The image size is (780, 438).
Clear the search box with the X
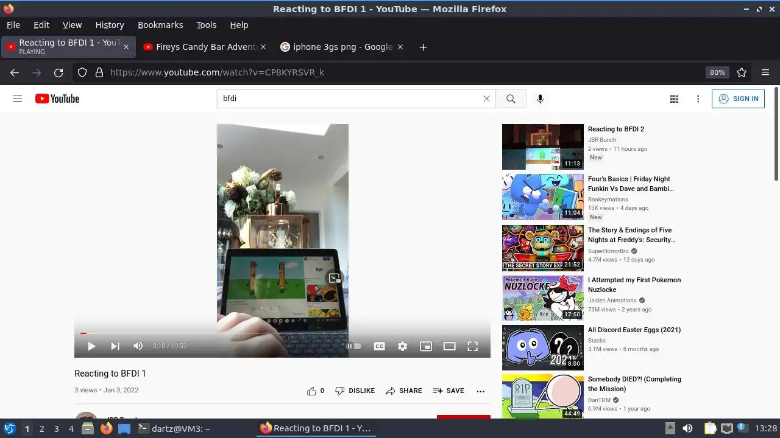[x=486, y=99]
